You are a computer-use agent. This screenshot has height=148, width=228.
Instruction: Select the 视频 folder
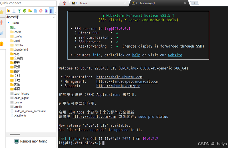15,67
